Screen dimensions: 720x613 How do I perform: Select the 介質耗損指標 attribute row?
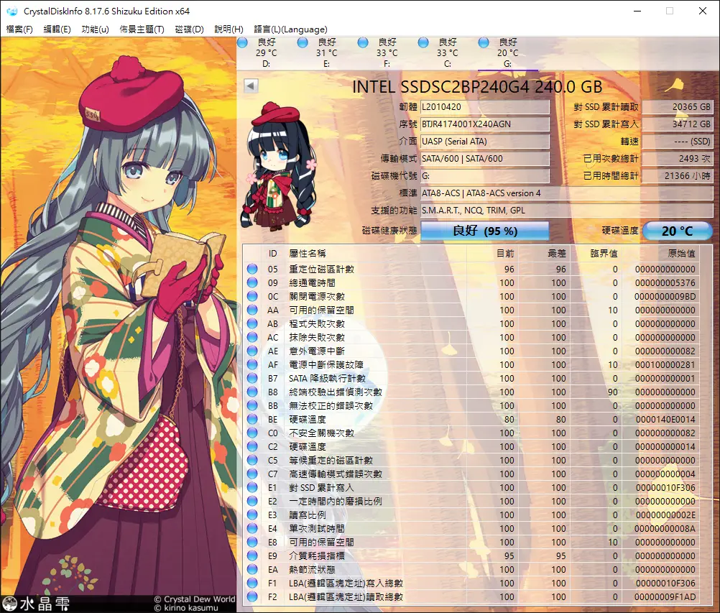[316, 556]
